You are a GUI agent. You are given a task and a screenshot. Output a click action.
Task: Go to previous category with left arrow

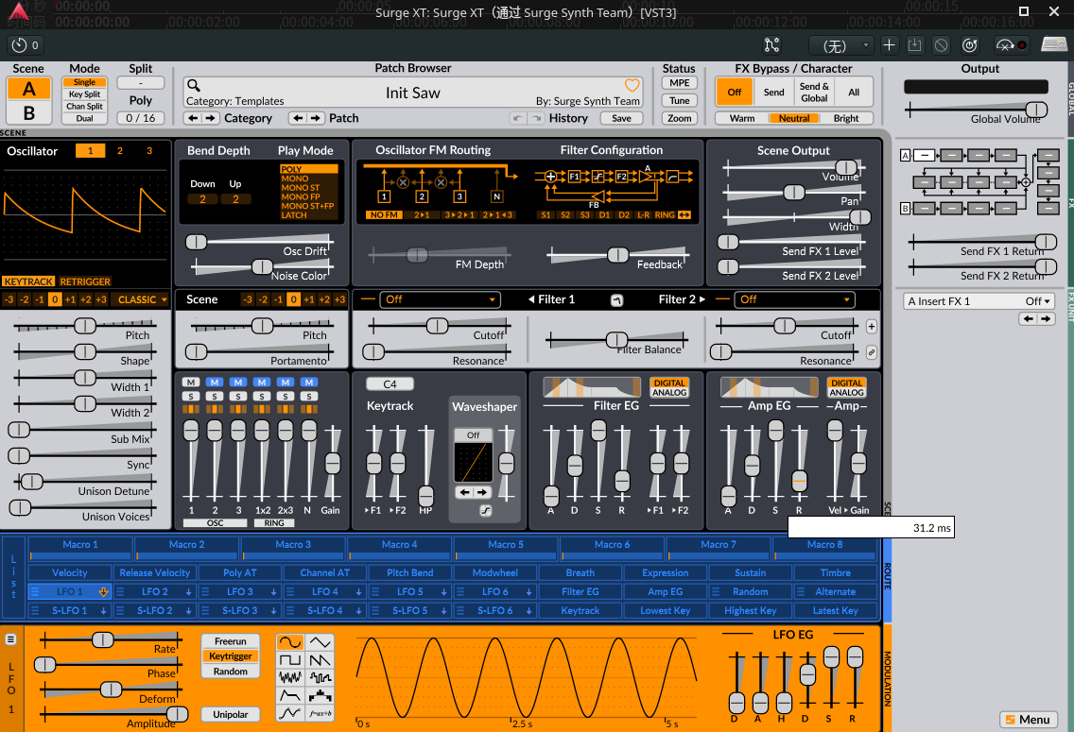click(x=194, y=118)
